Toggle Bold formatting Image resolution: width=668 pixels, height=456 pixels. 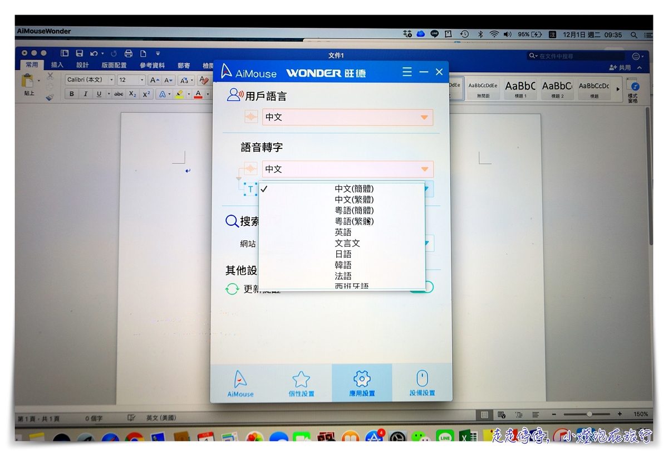click(x=71, y=94)
